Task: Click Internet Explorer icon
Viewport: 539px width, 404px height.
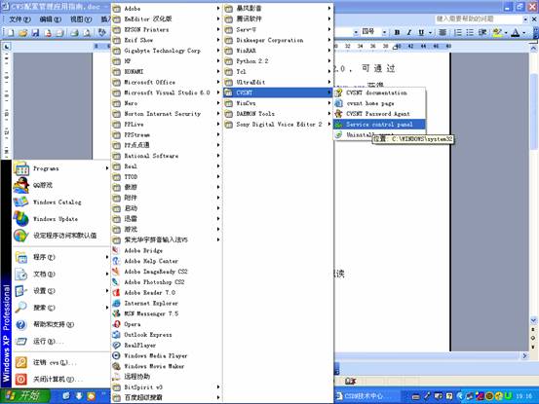Action: click(117, 303)
